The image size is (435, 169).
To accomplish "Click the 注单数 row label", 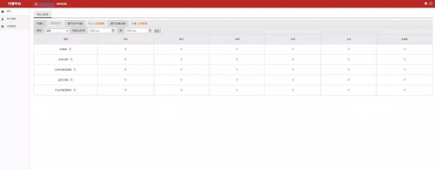I will pyautogui.click(x=63, y=49).
